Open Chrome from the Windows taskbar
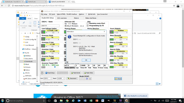 tap(67, 101)
